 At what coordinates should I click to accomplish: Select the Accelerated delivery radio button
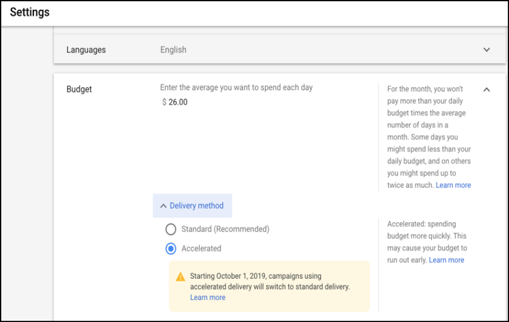click(171, 249)
